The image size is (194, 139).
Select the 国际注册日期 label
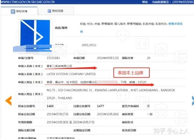tap(27, 130)
